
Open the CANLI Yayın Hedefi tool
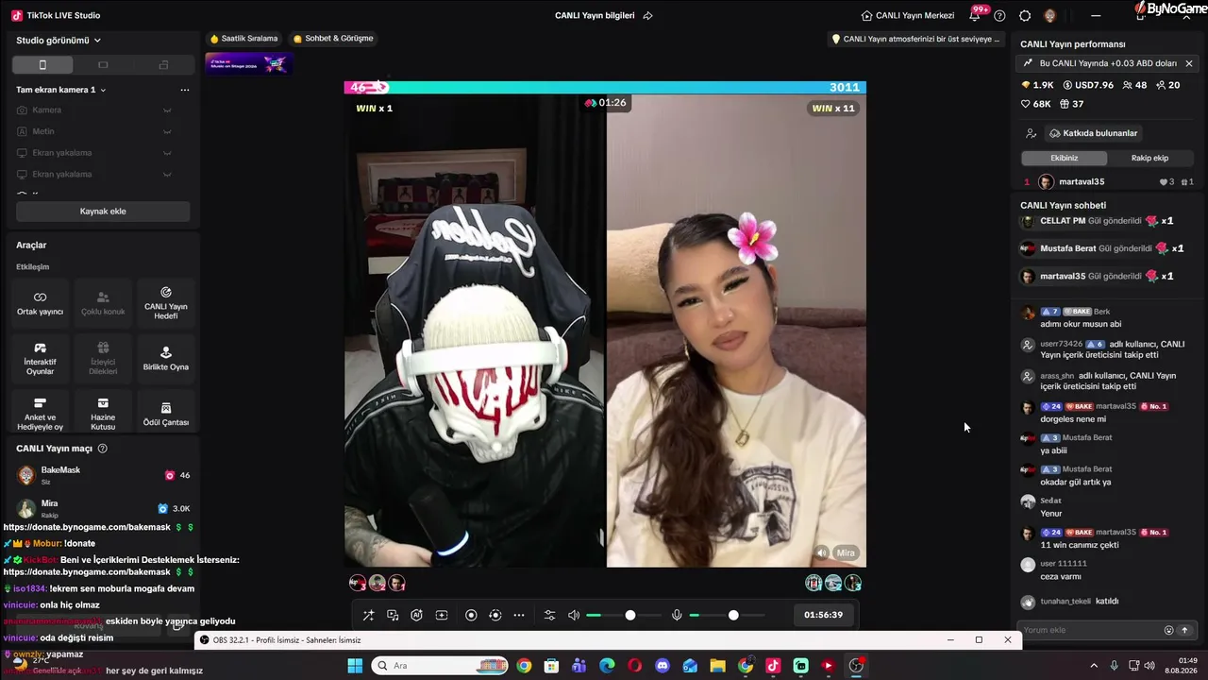tap(166, 302)
